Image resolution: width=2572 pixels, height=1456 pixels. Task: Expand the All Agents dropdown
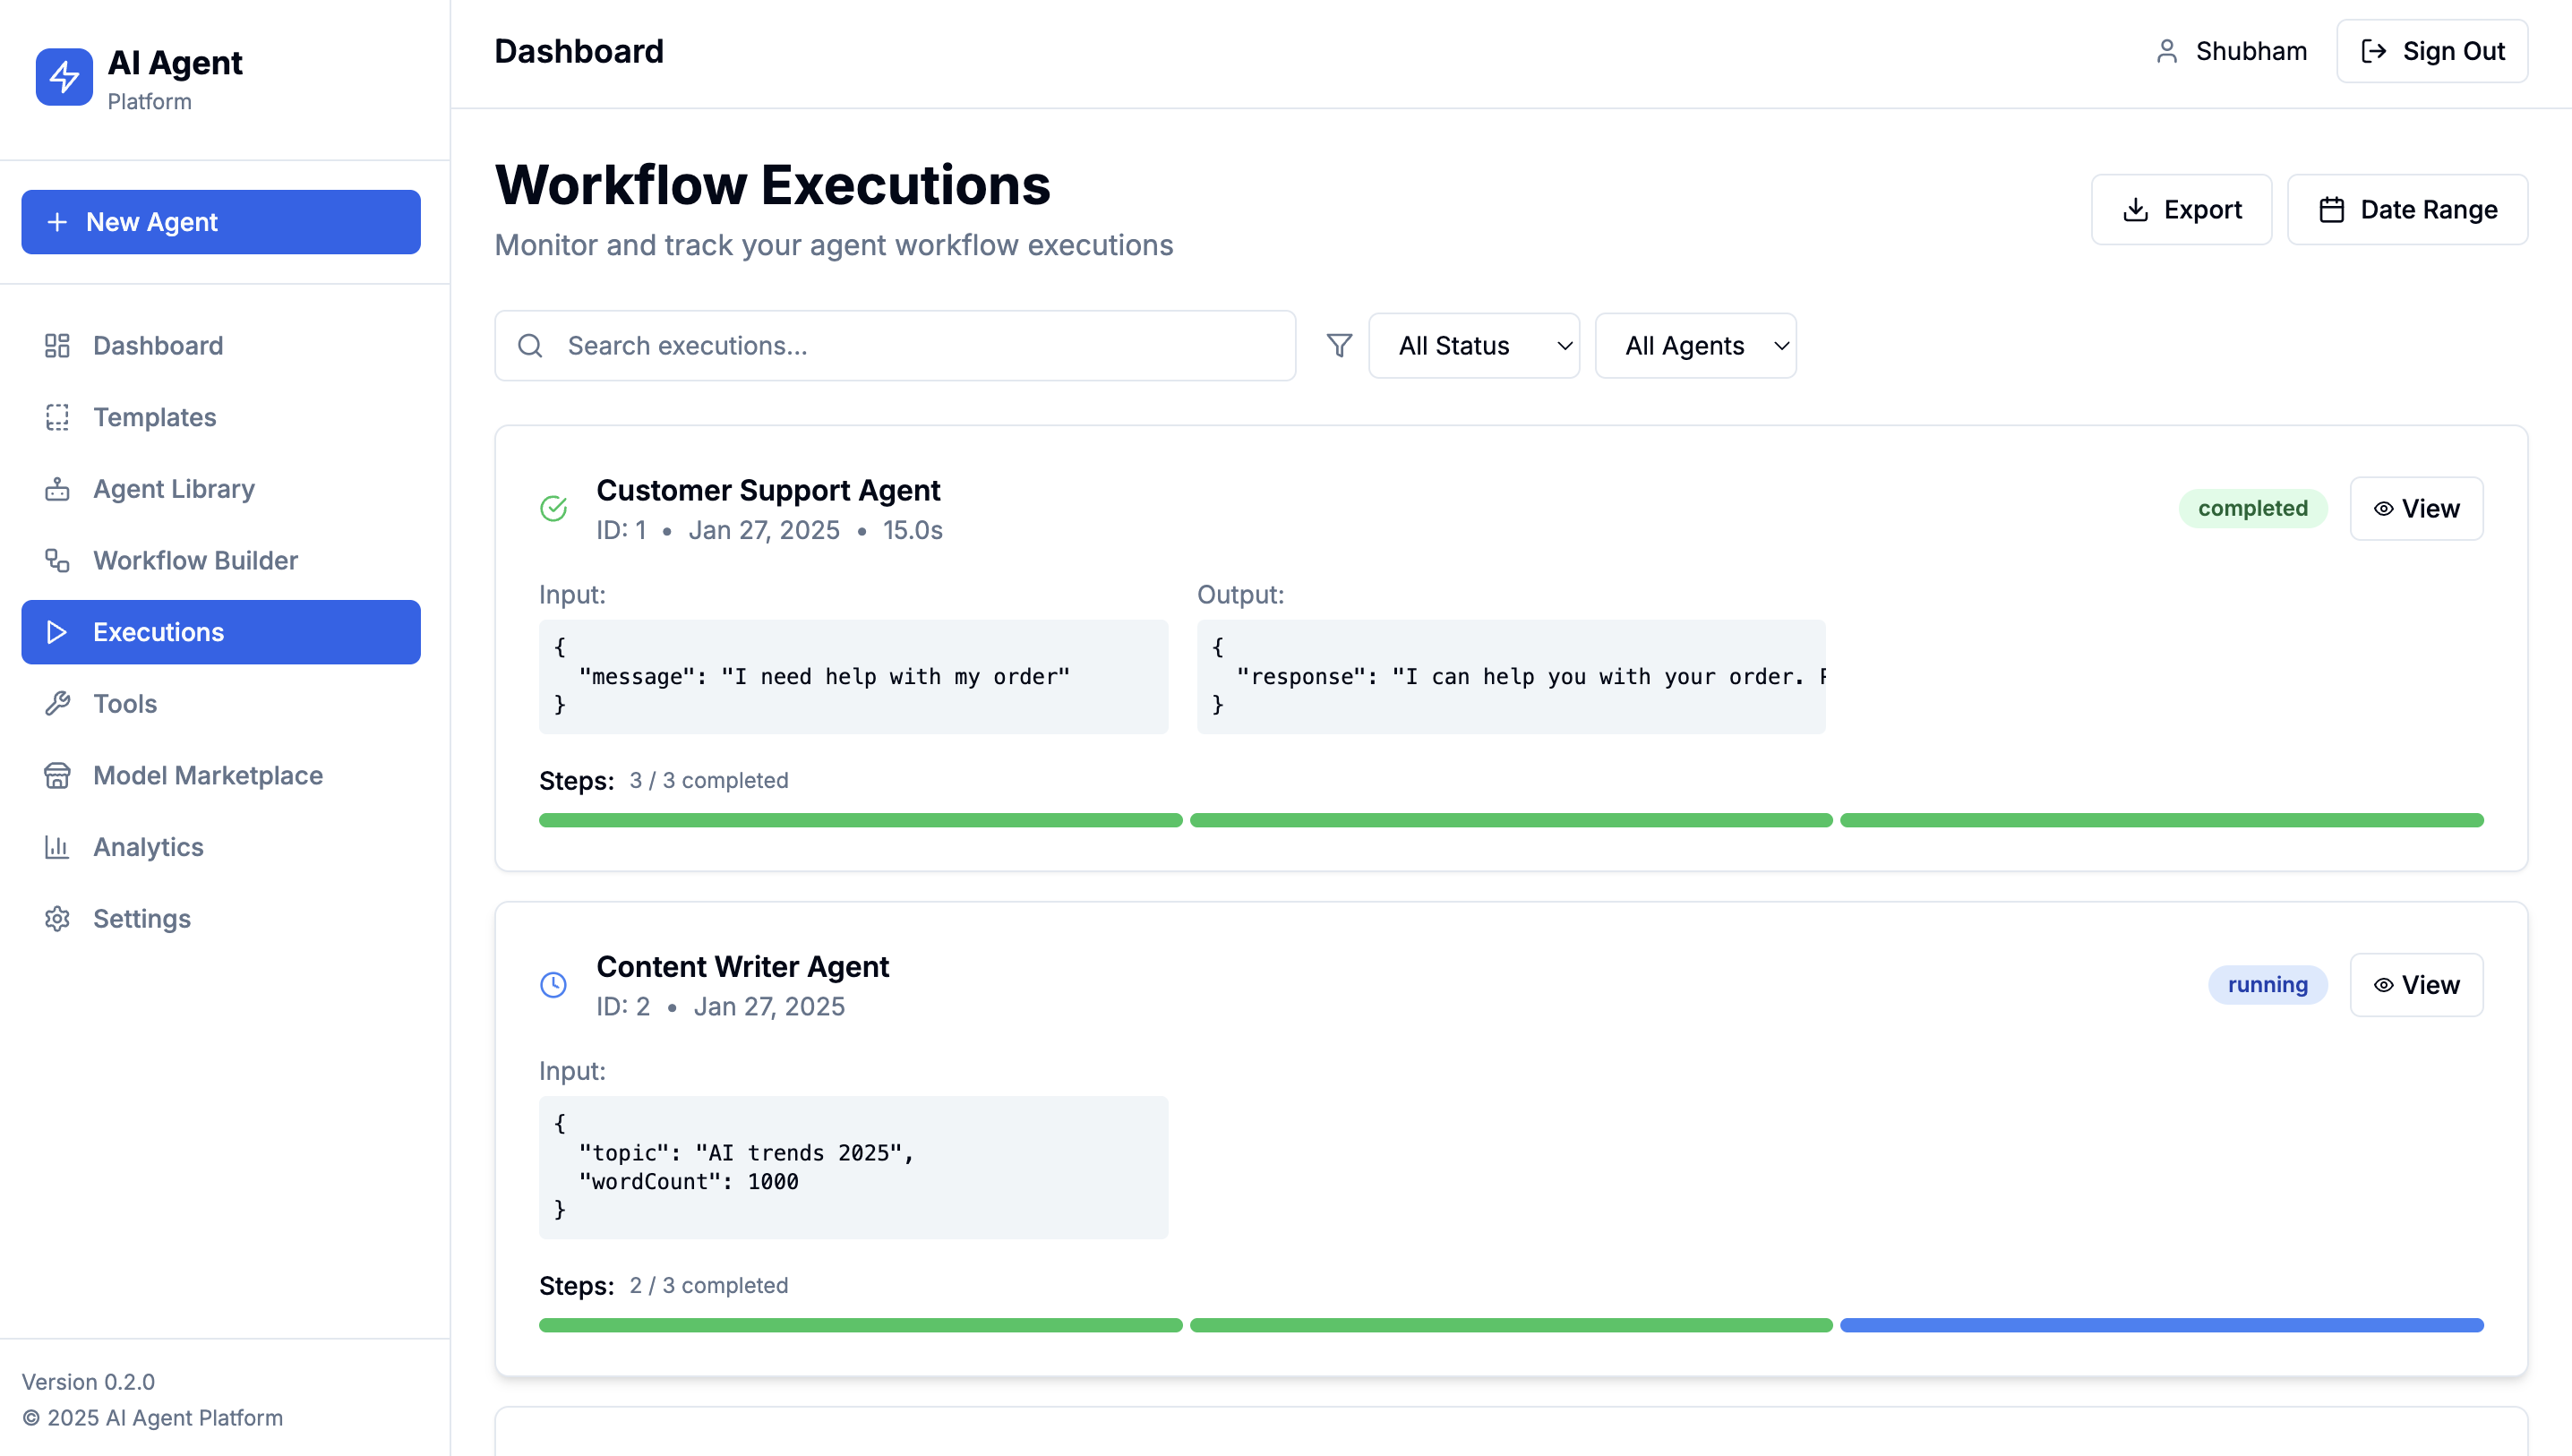pos(1695,346)
